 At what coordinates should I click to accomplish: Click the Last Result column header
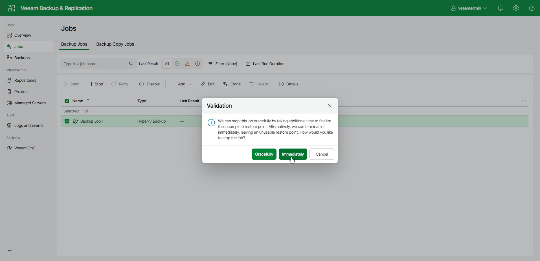(189, 101)
